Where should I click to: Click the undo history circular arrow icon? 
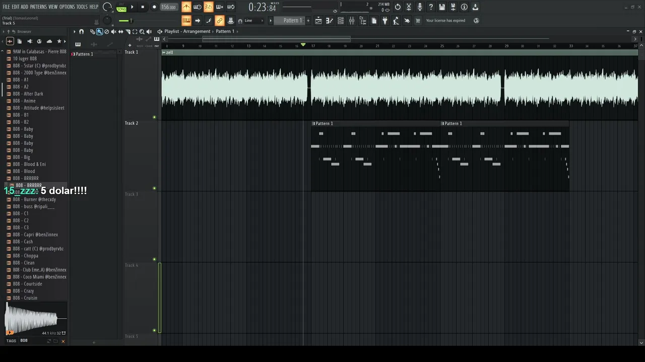[398, 7]
